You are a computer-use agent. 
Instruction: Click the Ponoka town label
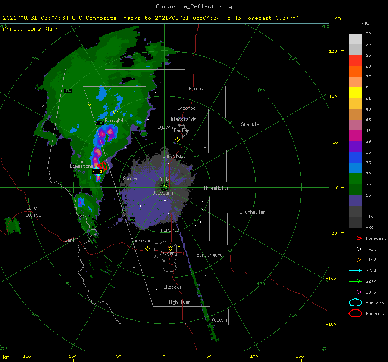point(197,89)
